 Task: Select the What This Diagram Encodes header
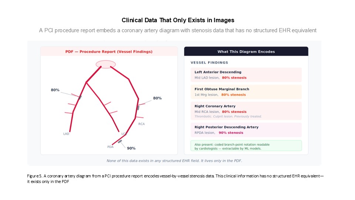pyautogui.click(x=246, y=51)
